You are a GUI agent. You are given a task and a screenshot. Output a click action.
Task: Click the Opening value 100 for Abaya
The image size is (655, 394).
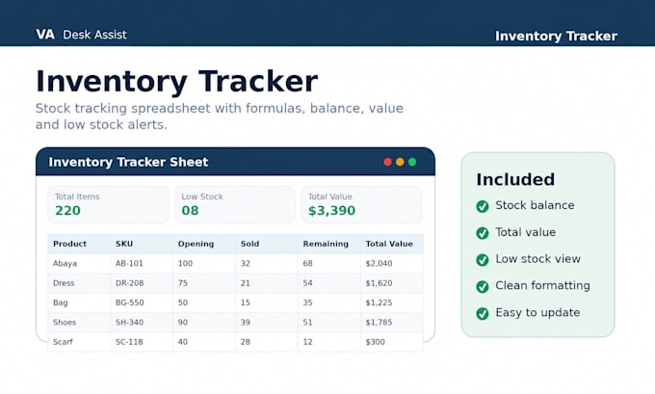coord(185,263)
